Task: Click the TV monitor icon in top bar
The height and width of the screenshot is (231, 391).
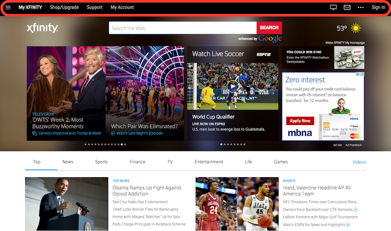Action: pos(333,7)
